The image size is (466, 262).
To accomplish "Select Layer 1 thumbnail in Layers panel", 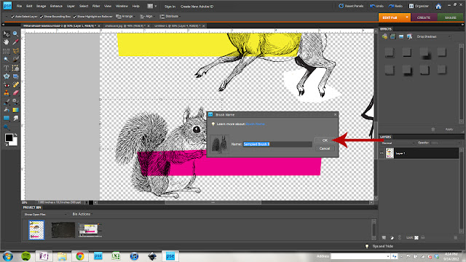I will 390,154.
